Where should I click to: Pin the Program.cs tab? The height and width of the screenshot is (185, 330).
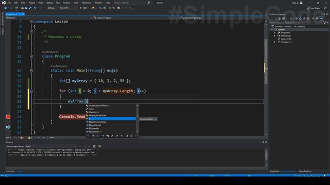tap(20, 14)
